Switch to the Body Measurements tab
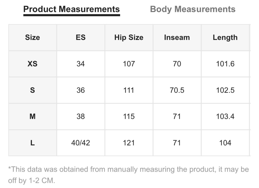 pyautogui.click(x=192, y=9)
